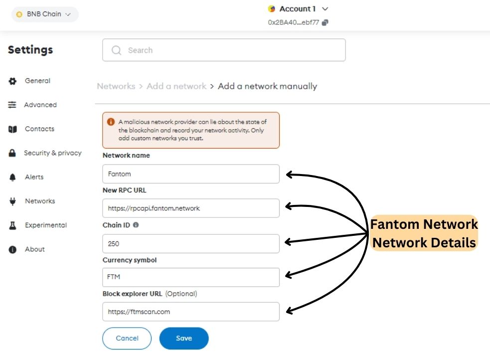Show the Chain ID info tooltip icon
Viewport: 490px width, 364px height.
pyautogui.click(x=136, y=225)
